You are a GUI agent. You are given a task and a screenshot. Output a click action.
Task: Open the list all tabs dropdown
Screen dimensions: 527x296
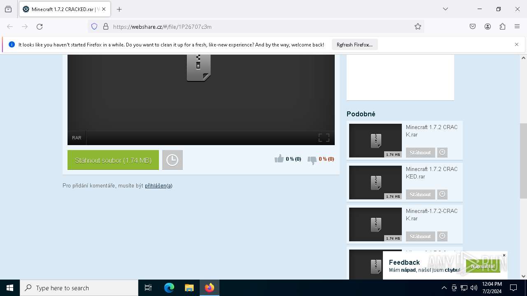tap(445, 9)
